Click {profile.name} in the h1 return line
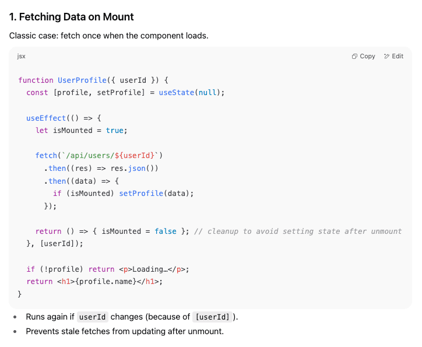The height and width of the screenshot is (347, 422). tap(109, 282)
